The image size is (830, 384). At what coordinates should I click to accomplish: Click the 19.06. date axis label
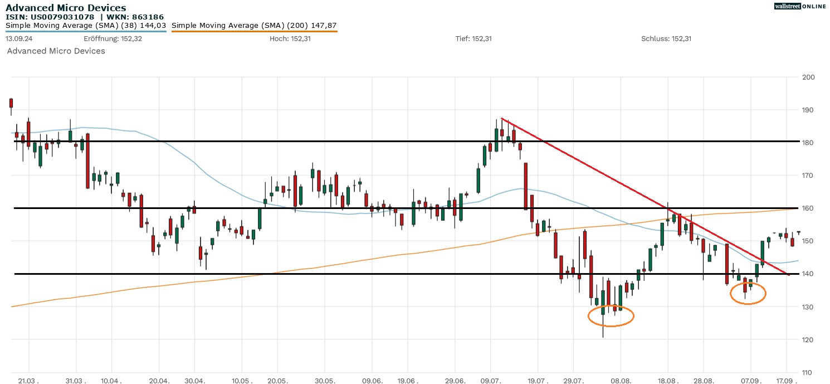point(408,381)
